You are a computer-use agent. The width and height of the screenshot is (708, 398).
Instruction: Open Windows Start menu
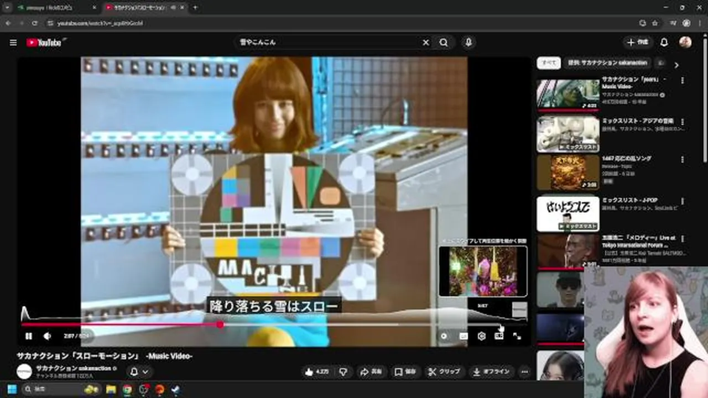(12, 389)
